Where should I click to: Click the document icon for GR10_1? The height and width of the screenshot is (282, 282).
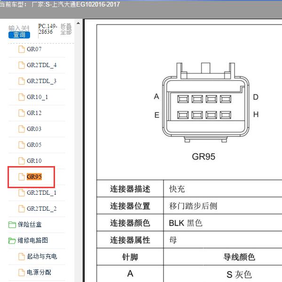22,97
